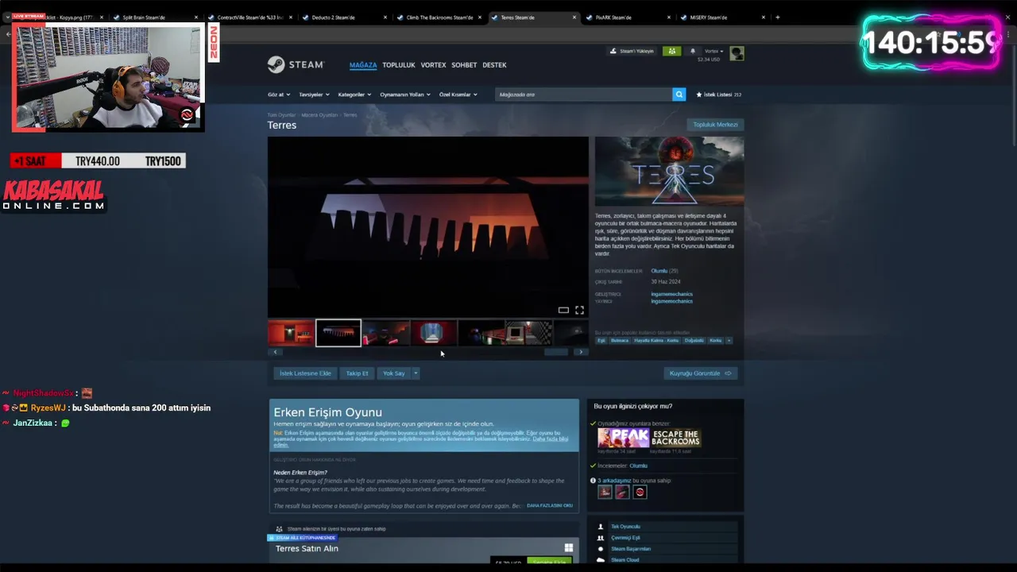The image size is (1017, 572).
Task: Open Olumlu reviews summary link
Action: click(x=659, y=271)
